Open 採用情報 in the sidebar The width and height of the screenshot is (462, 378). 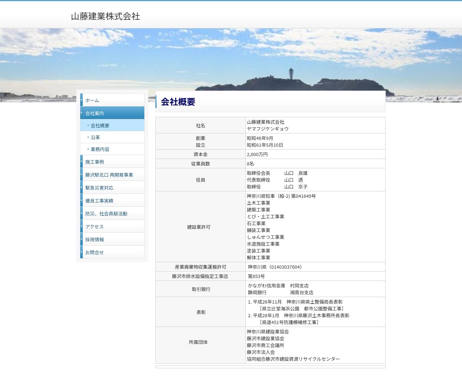pyautogui.click(x=112, y=240)
